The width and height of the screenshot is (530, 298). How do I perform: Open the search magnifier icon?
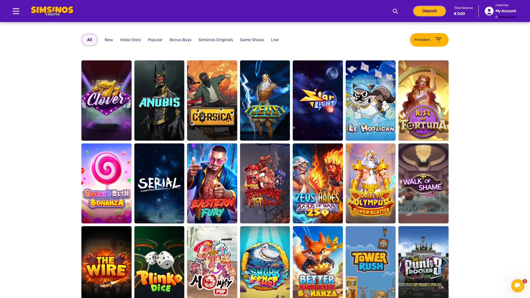pos(395,11)
